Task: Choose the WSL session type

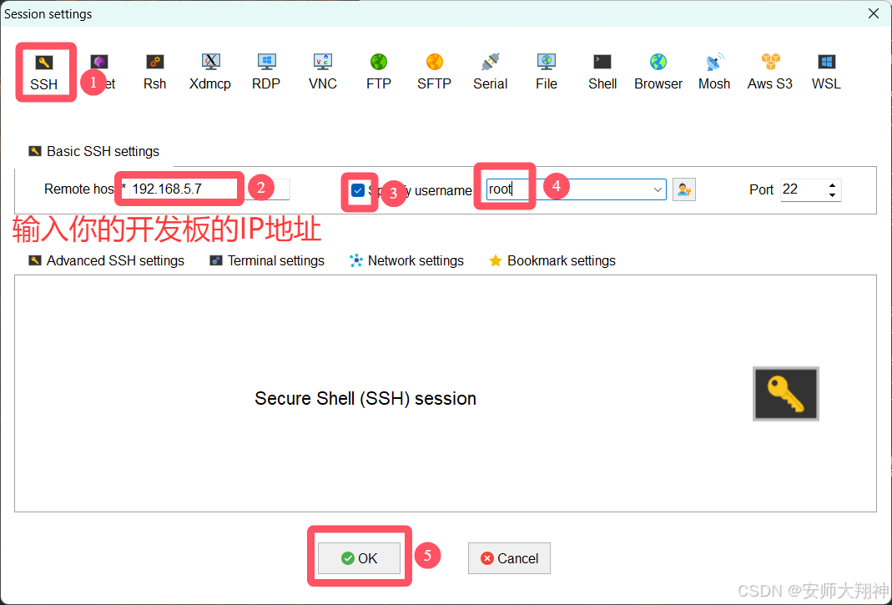Action: click(x=826, y=73)
